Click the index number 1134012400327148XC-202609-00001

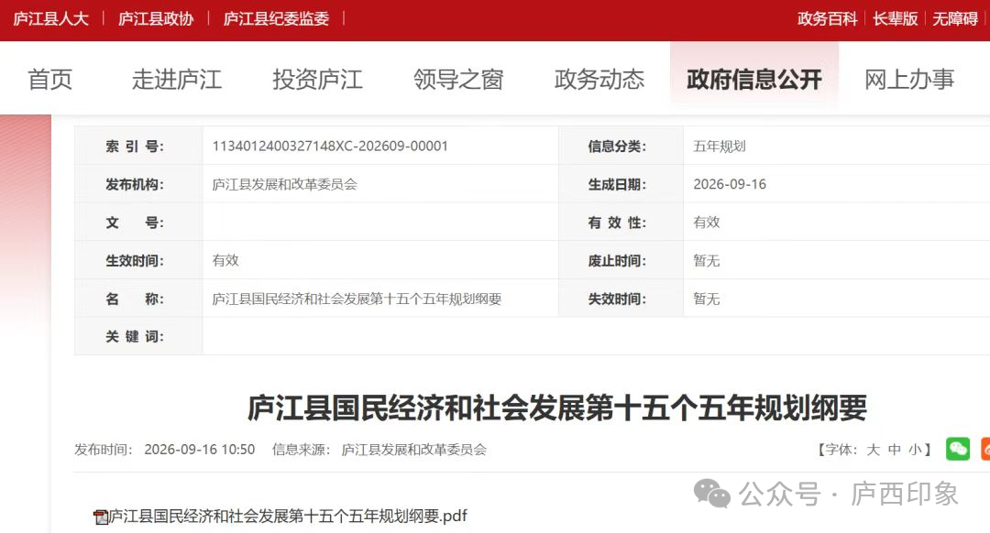pos(330,147)
